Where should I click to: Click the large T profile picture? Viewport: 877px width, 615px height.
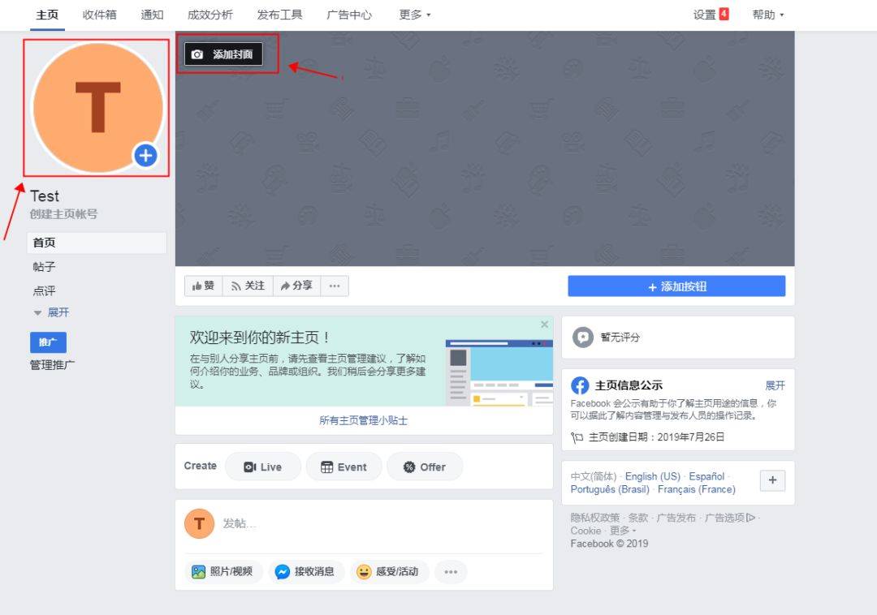coord(98,108)
